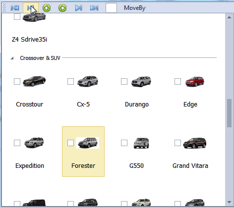Click the MoveBy value input box
Screen dimensions: 234x208
pyautogui.click(x=111, y=8)
